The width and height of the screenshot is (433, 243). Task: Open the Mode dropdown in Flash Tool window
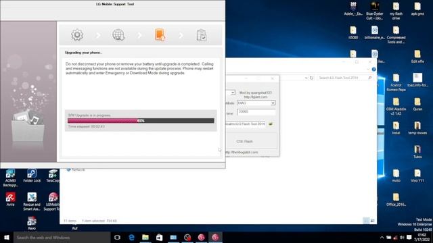coord(273,103)
